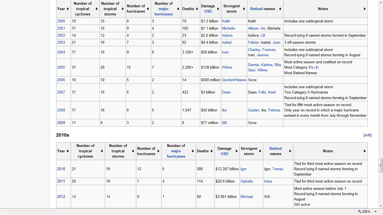Sort 2010s table by Retired names
The image size is (383, 215).
click(290, 151)
